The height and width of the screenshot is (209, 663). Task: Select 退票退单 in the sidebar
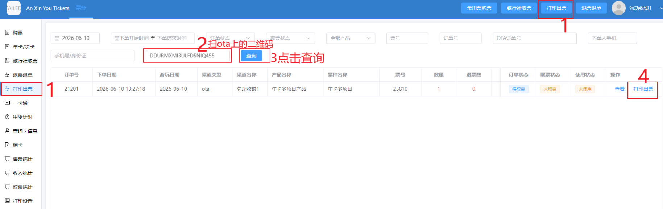tap(21, 75)
